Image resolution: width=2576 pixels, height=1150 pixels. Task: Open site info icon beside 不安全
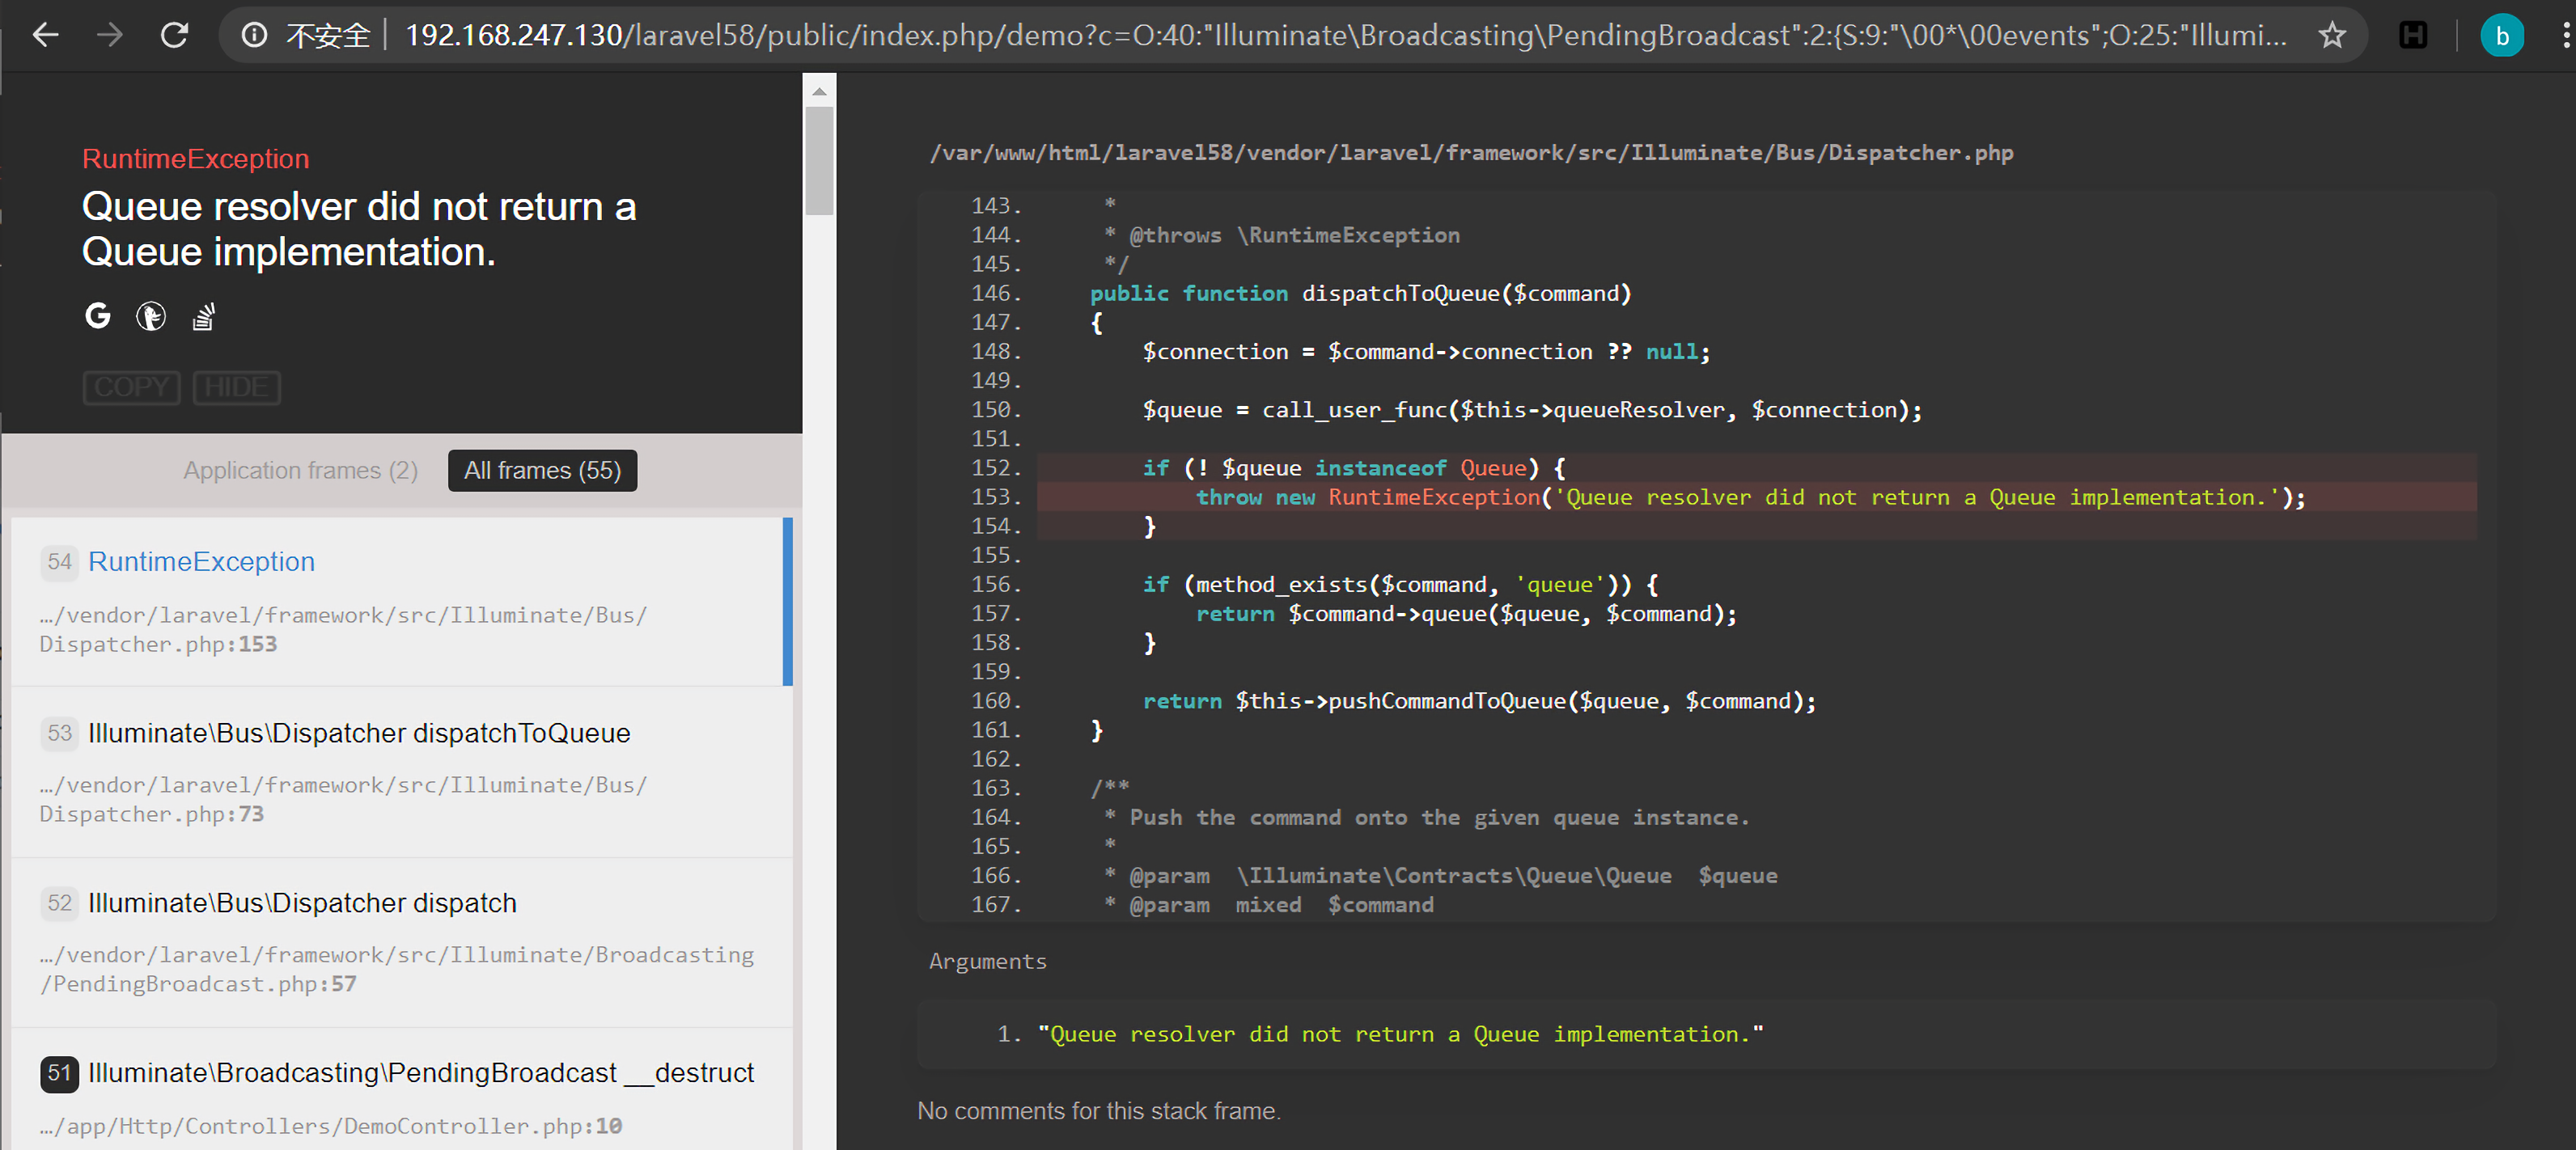pyautogui.click(x=255, y=36)
